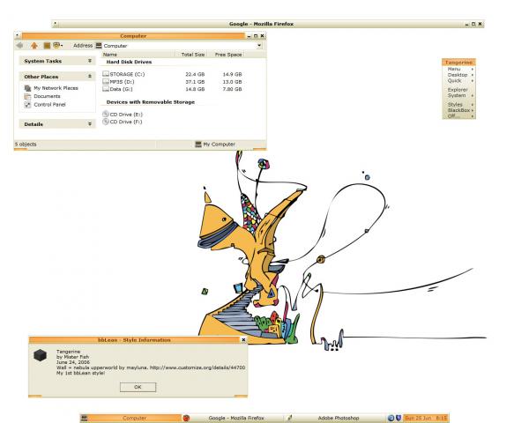Click the Address field showing Computer

coord(179,46)
